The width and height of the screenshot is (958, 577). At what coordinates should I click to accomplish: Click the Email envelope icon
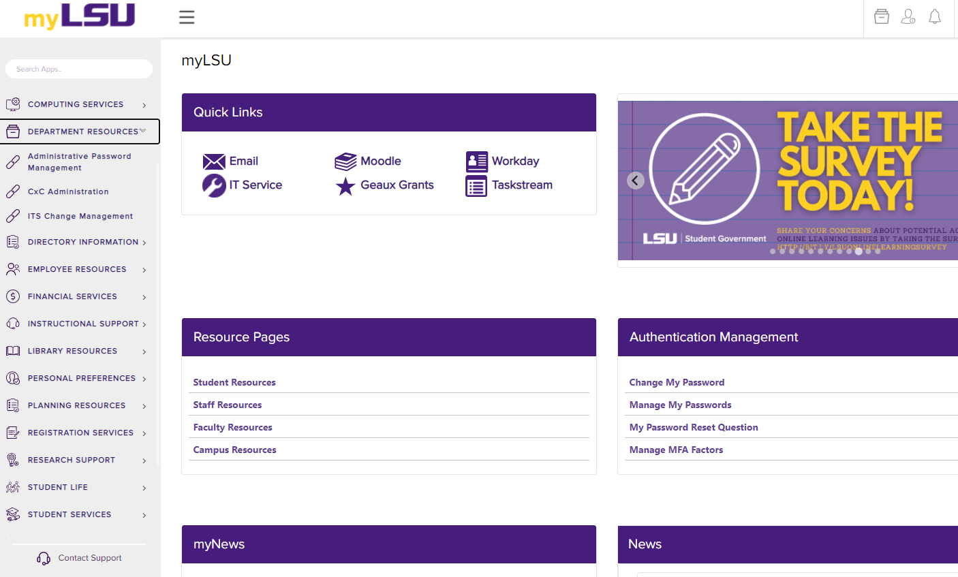(x=214, y=161)
